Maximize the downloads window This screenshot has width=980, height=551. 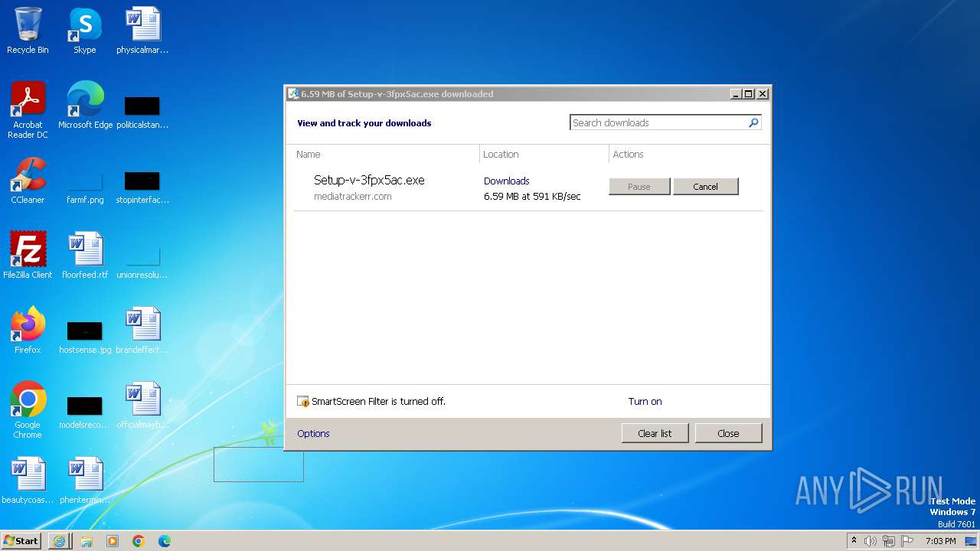click(749, 93)
